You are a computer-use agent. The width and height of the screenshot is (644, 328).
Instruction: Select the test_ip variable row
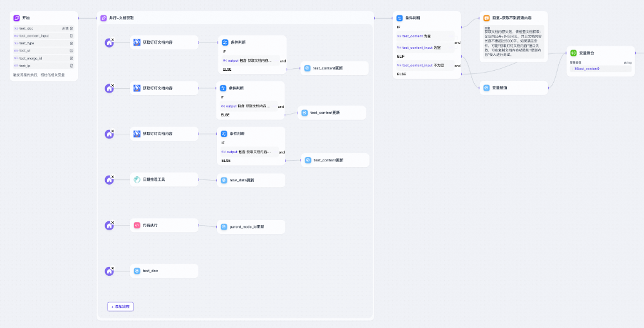(x=44, y=66)
